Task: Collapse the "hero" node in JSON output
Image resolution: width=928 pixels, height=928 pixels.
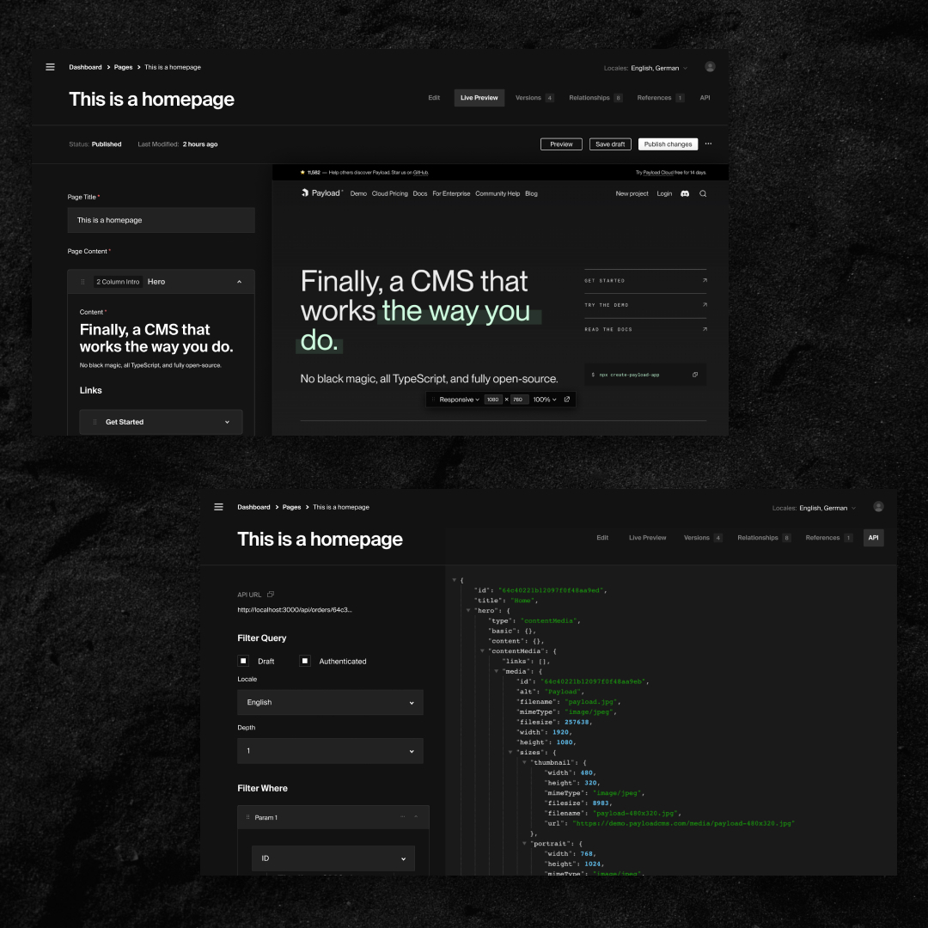Action: tap(468, 610)
